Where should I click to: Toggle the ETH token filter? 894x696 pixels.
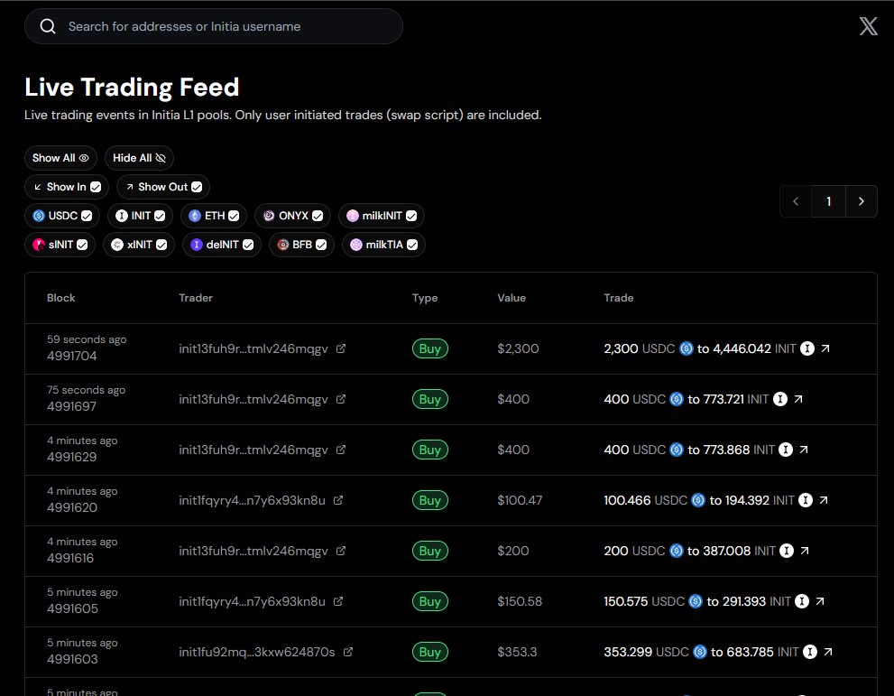pyautogui.click(x=214, y=216)
